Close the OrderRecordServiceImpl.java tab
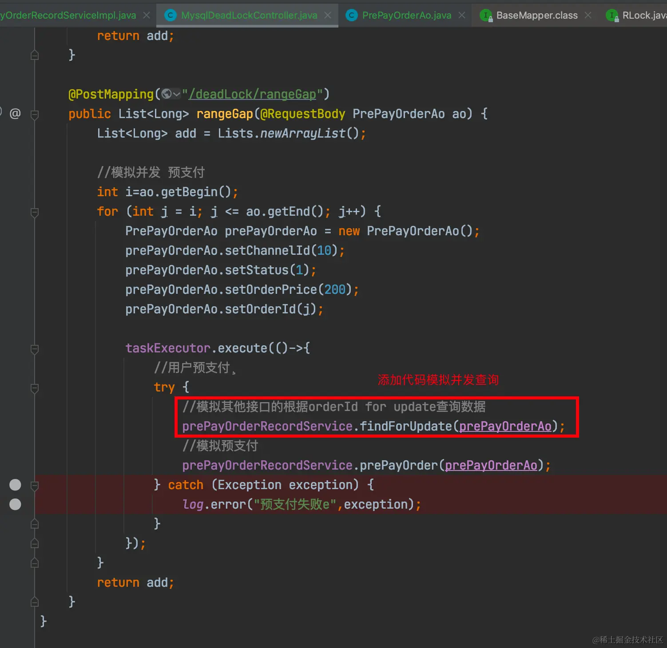The width and height of the screenshot is (667, 648). coord(147,16)
